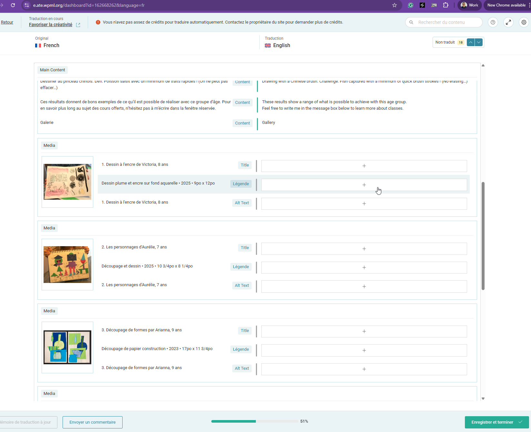Open the browser extensions puzzle icon
The height and width of the screenshot is (432, 531).
pyautogui.click(x=446, y=5)
